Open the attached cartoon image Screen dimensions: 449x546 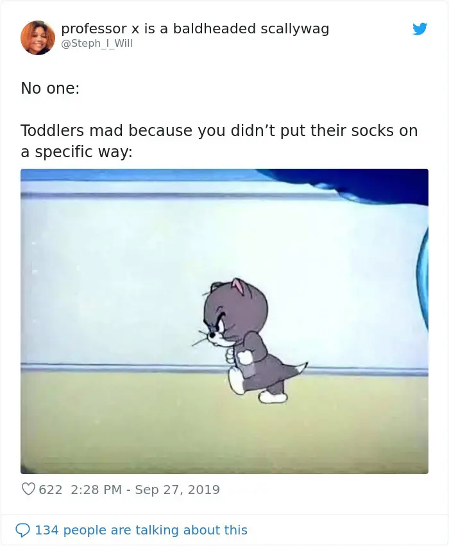(224, 321)
